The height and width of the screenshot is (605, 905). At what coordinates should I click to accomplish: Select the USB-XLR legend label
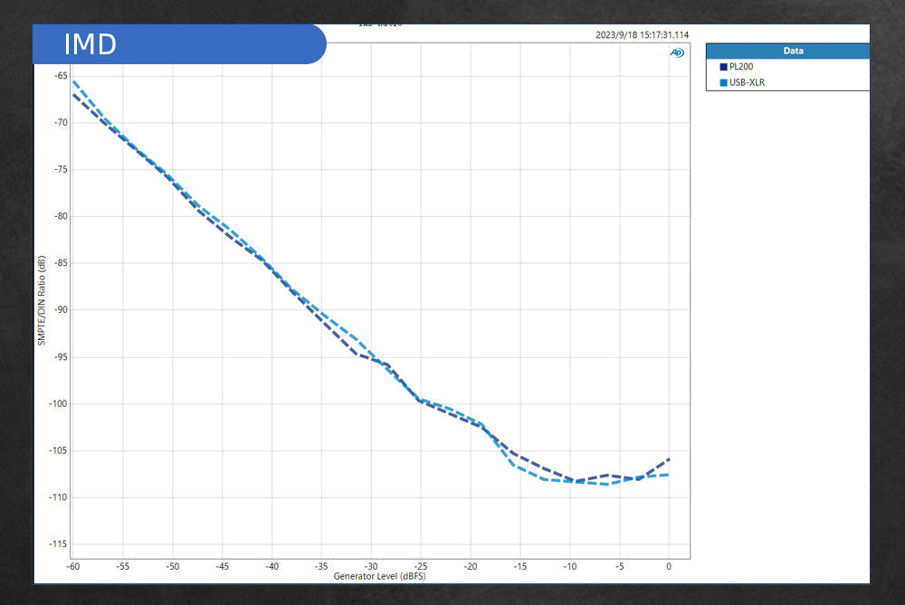pyautogui.click(x=748, y=82)
